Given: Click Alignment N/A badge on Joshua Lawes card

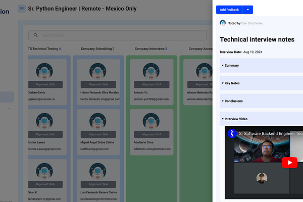Looking at the screenshot, I should (x=45, y=134).
